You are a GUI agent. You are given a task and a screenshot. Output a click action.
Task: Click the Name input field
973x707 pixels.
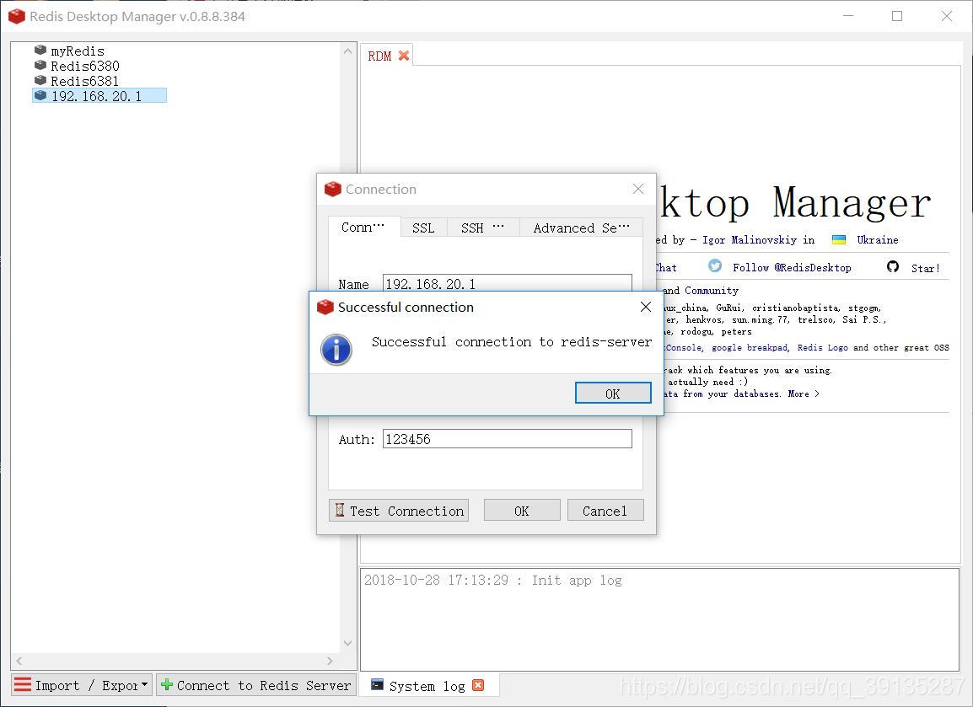(x=507, y=283)
